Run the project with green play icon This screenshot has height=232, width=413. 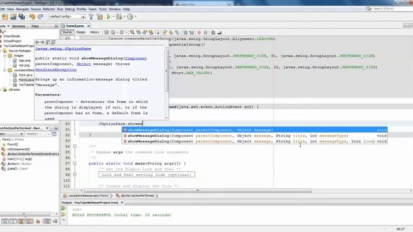108,17
